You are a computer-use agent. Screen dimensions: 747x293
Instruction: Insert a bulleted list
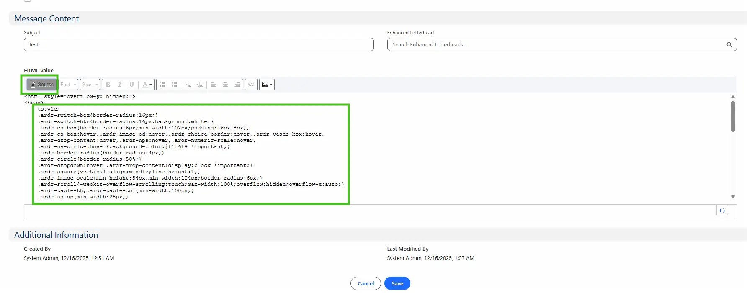[x=174, y=85]
